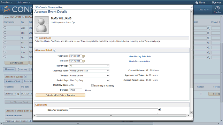The image size is (223, 125).
Task: Click the Absence Events help icon
Action: tap(25, 77)
